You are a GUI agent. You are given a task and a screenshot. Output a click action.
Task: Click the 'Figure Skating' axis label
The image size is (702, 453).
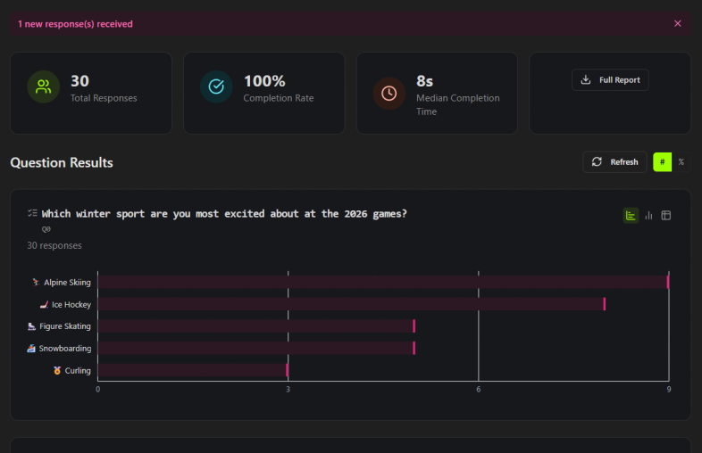pyautogui.click(x=65, y=326)
